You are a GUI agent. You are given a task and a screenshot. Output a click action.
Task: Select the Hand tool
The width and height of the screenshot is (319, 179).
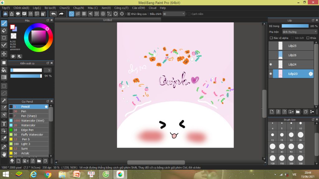4,154
